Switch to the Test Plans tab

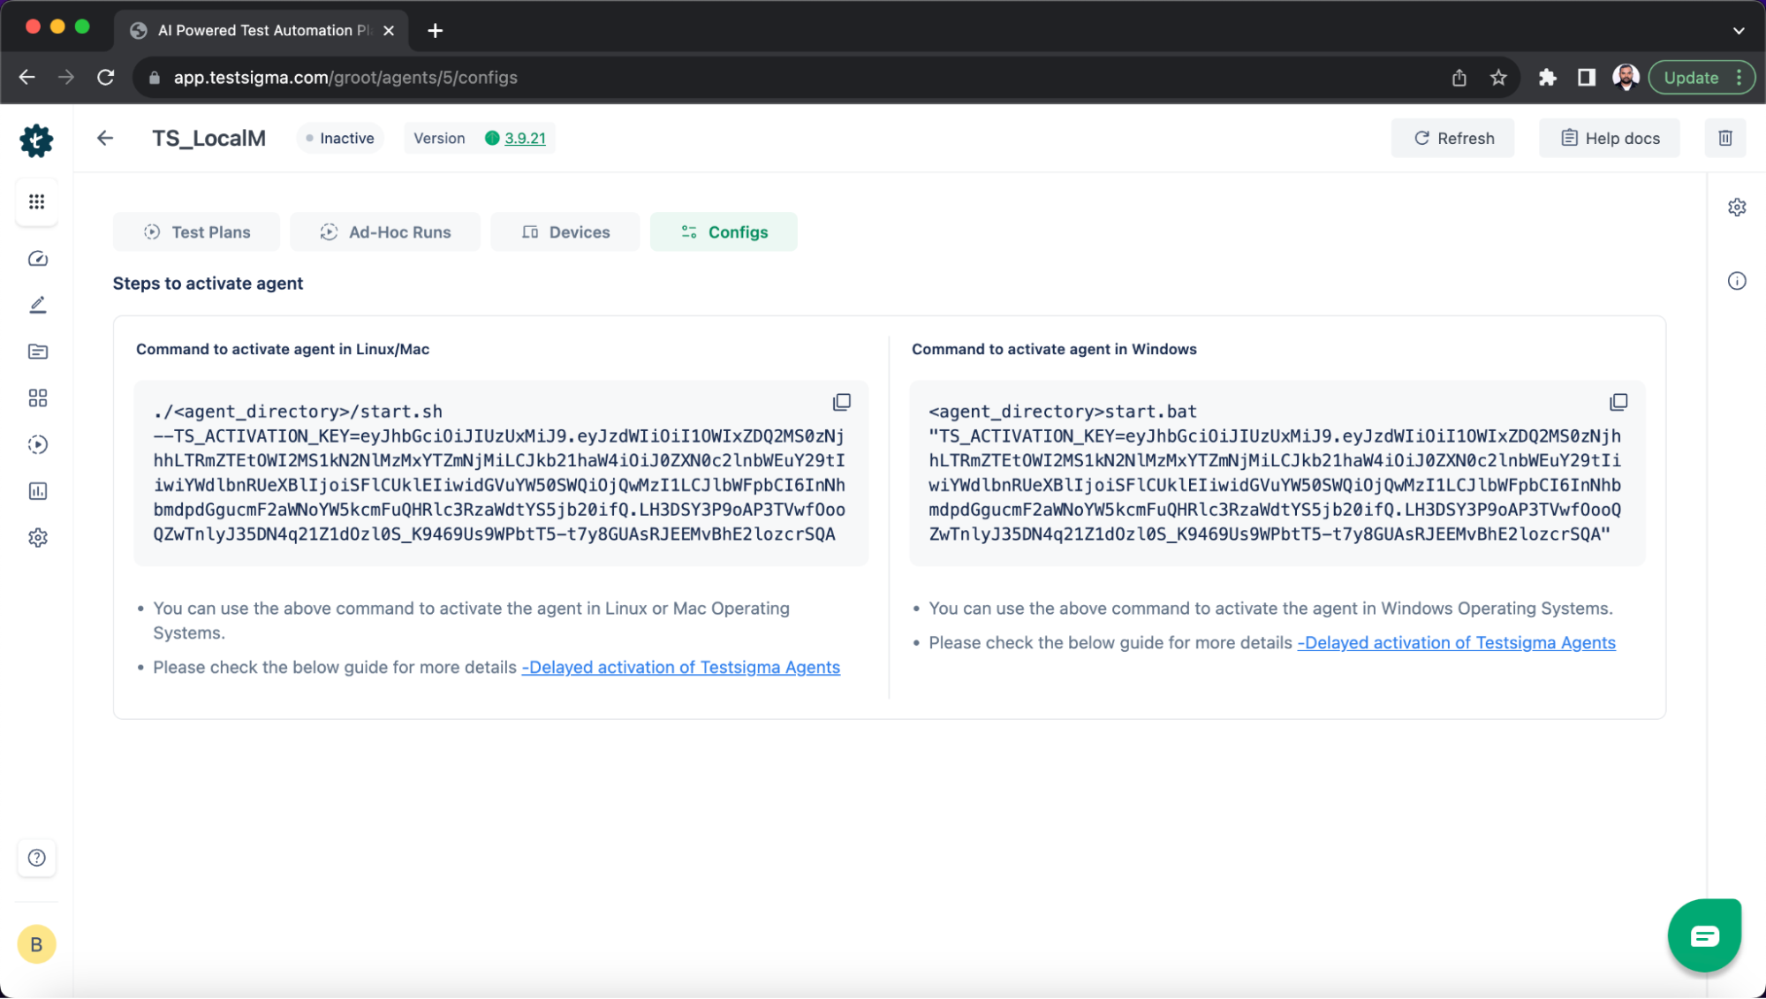(196, 232)
